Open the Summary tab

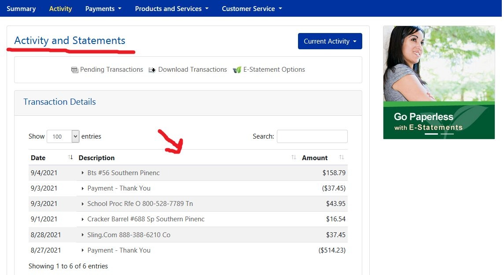pos(21,9)
